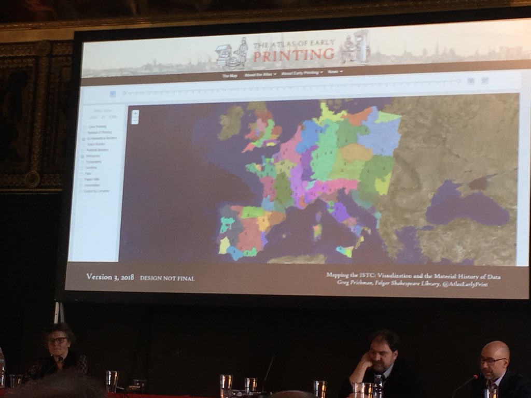Viewport: 531px width, 398px height.
Task: Expand the News menu
Action: pos(336,72)
